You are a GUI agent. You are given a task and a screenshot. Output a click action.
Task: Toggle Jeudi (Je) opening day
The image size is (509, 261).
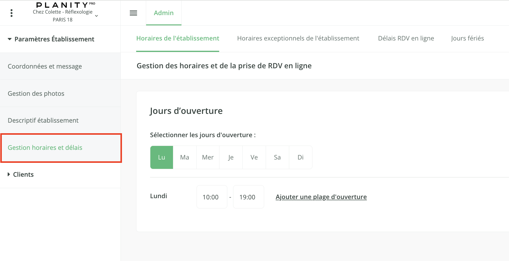click(231, 157)
